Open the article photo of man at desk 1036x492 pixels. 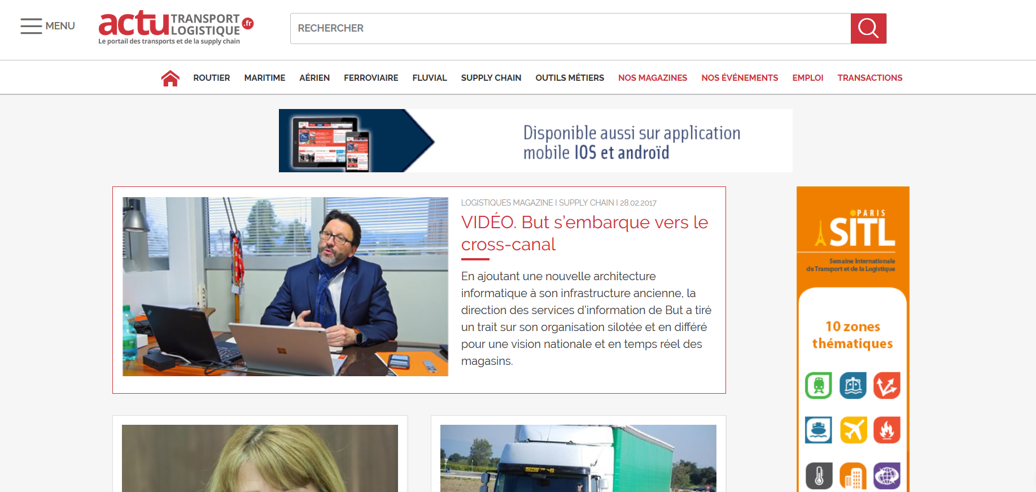(285, 286)
